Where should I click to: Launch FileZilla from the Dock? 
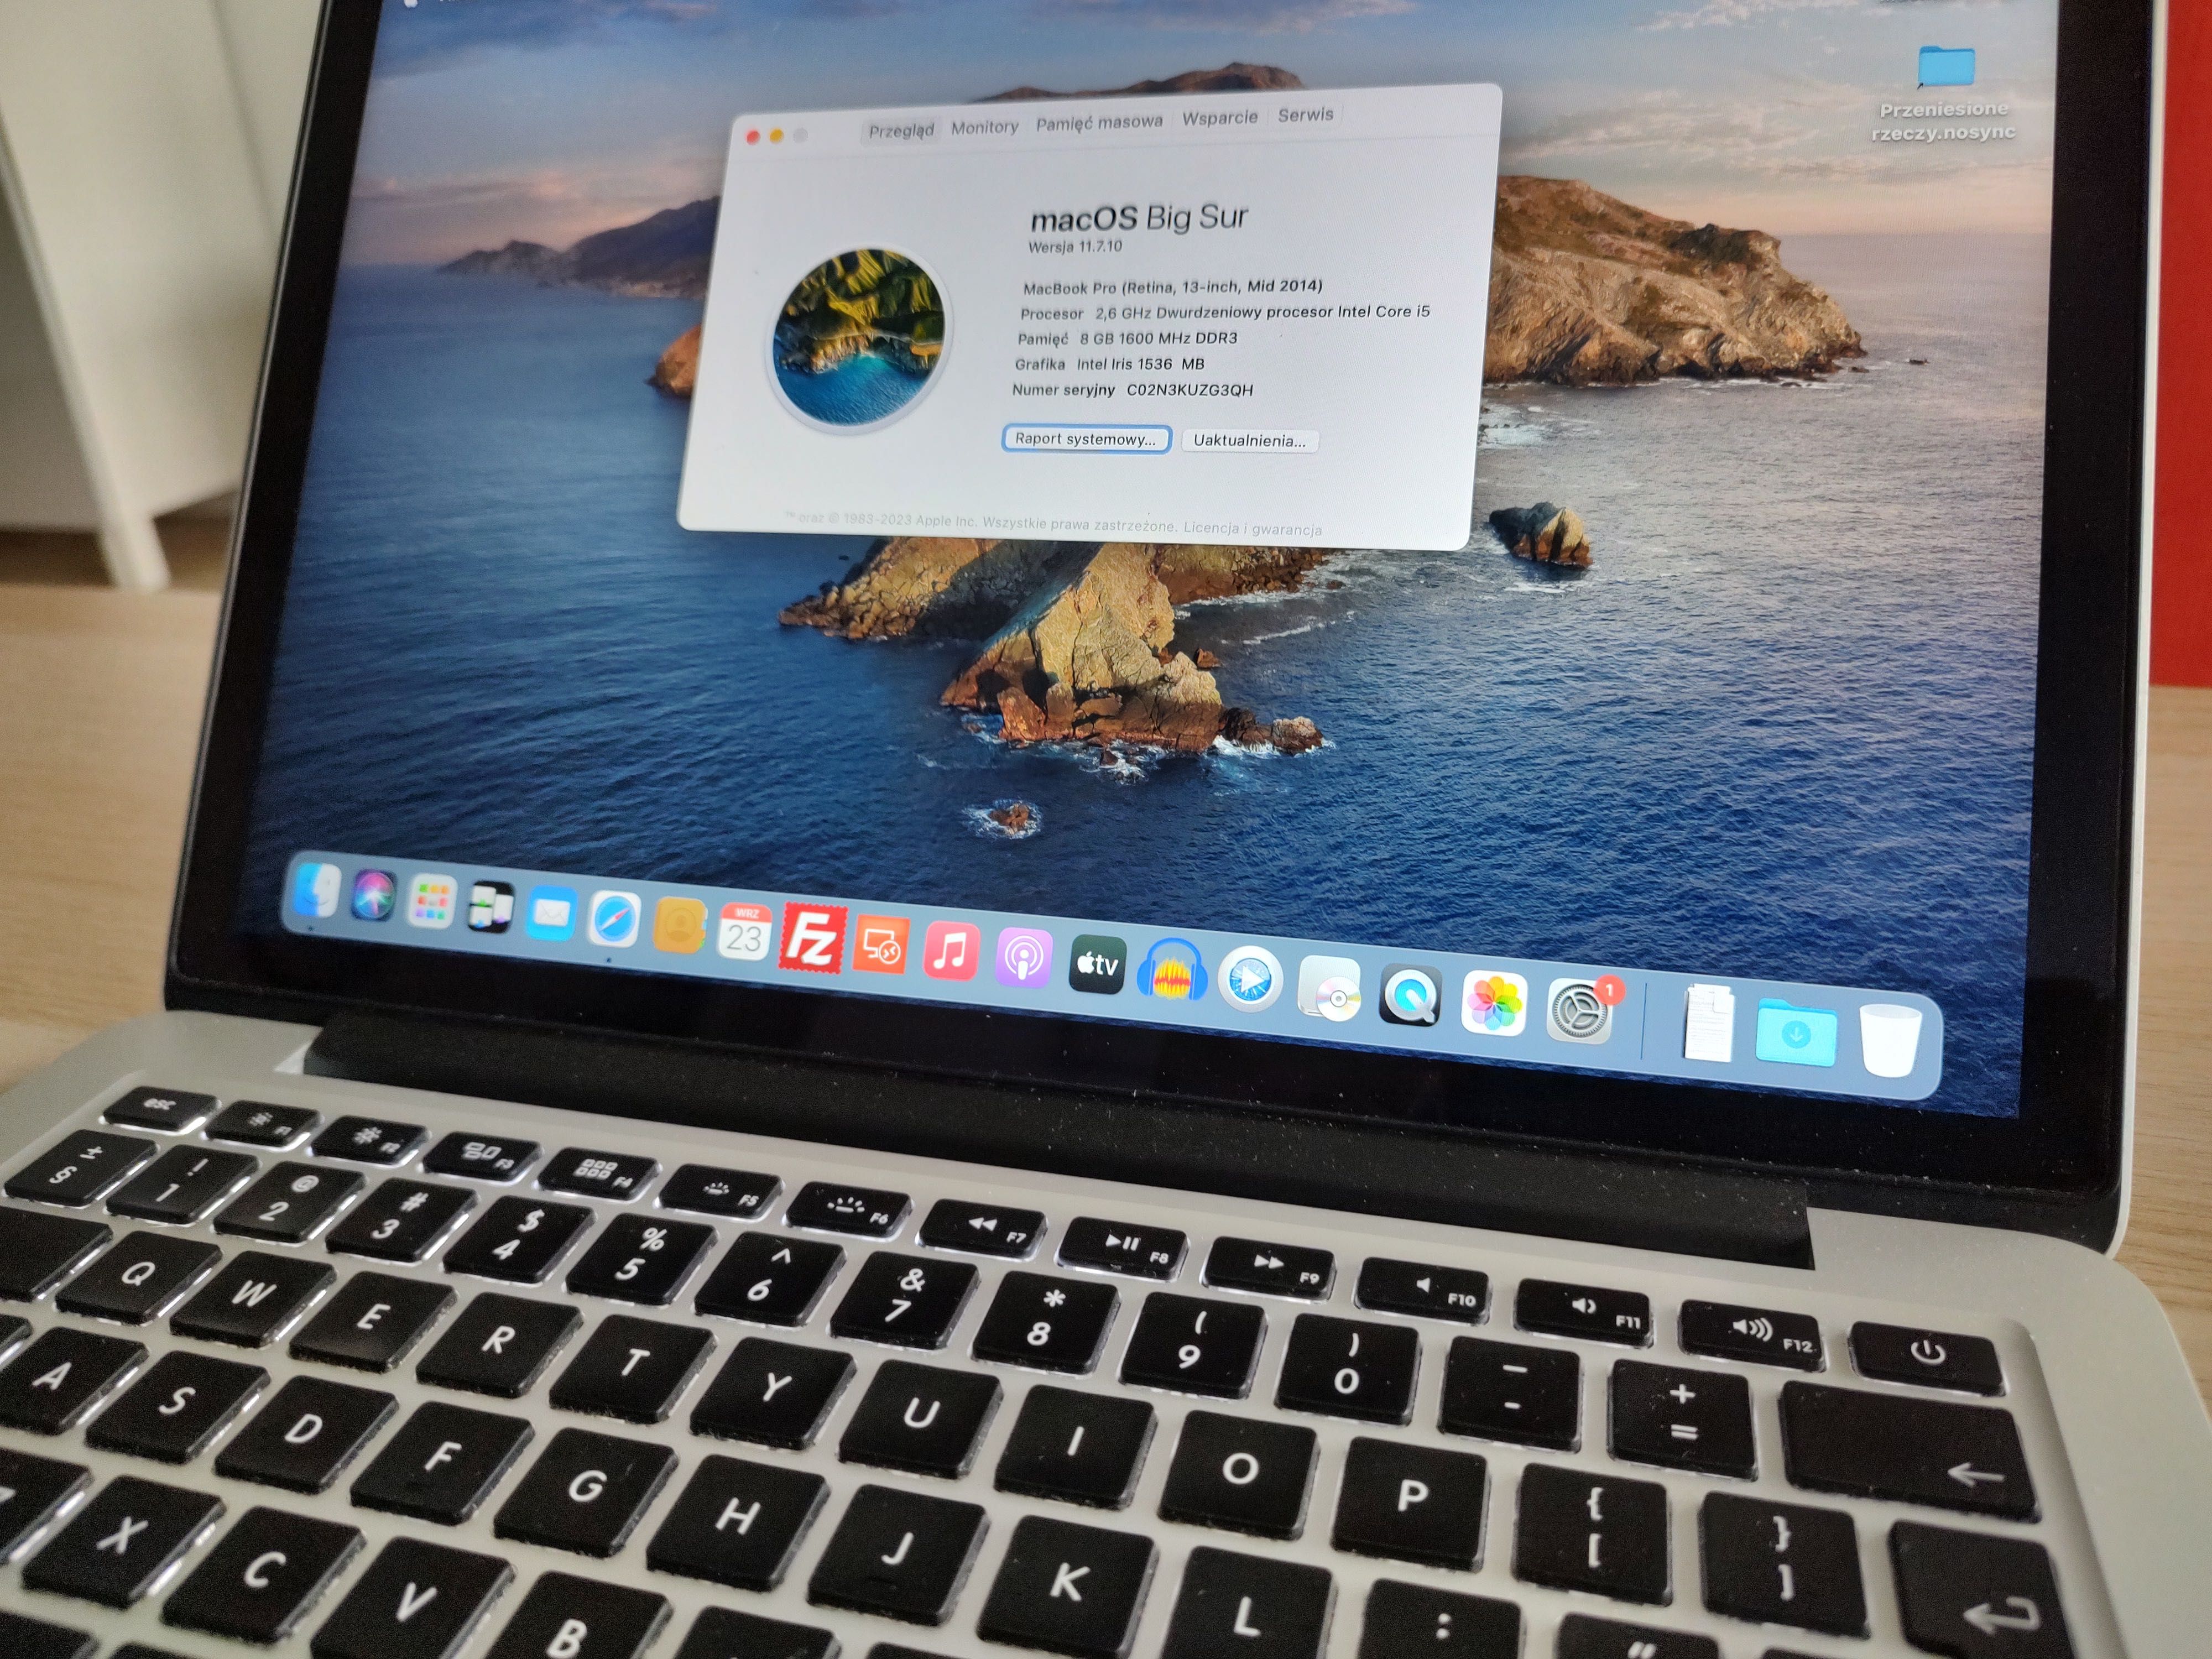(813, 938)
